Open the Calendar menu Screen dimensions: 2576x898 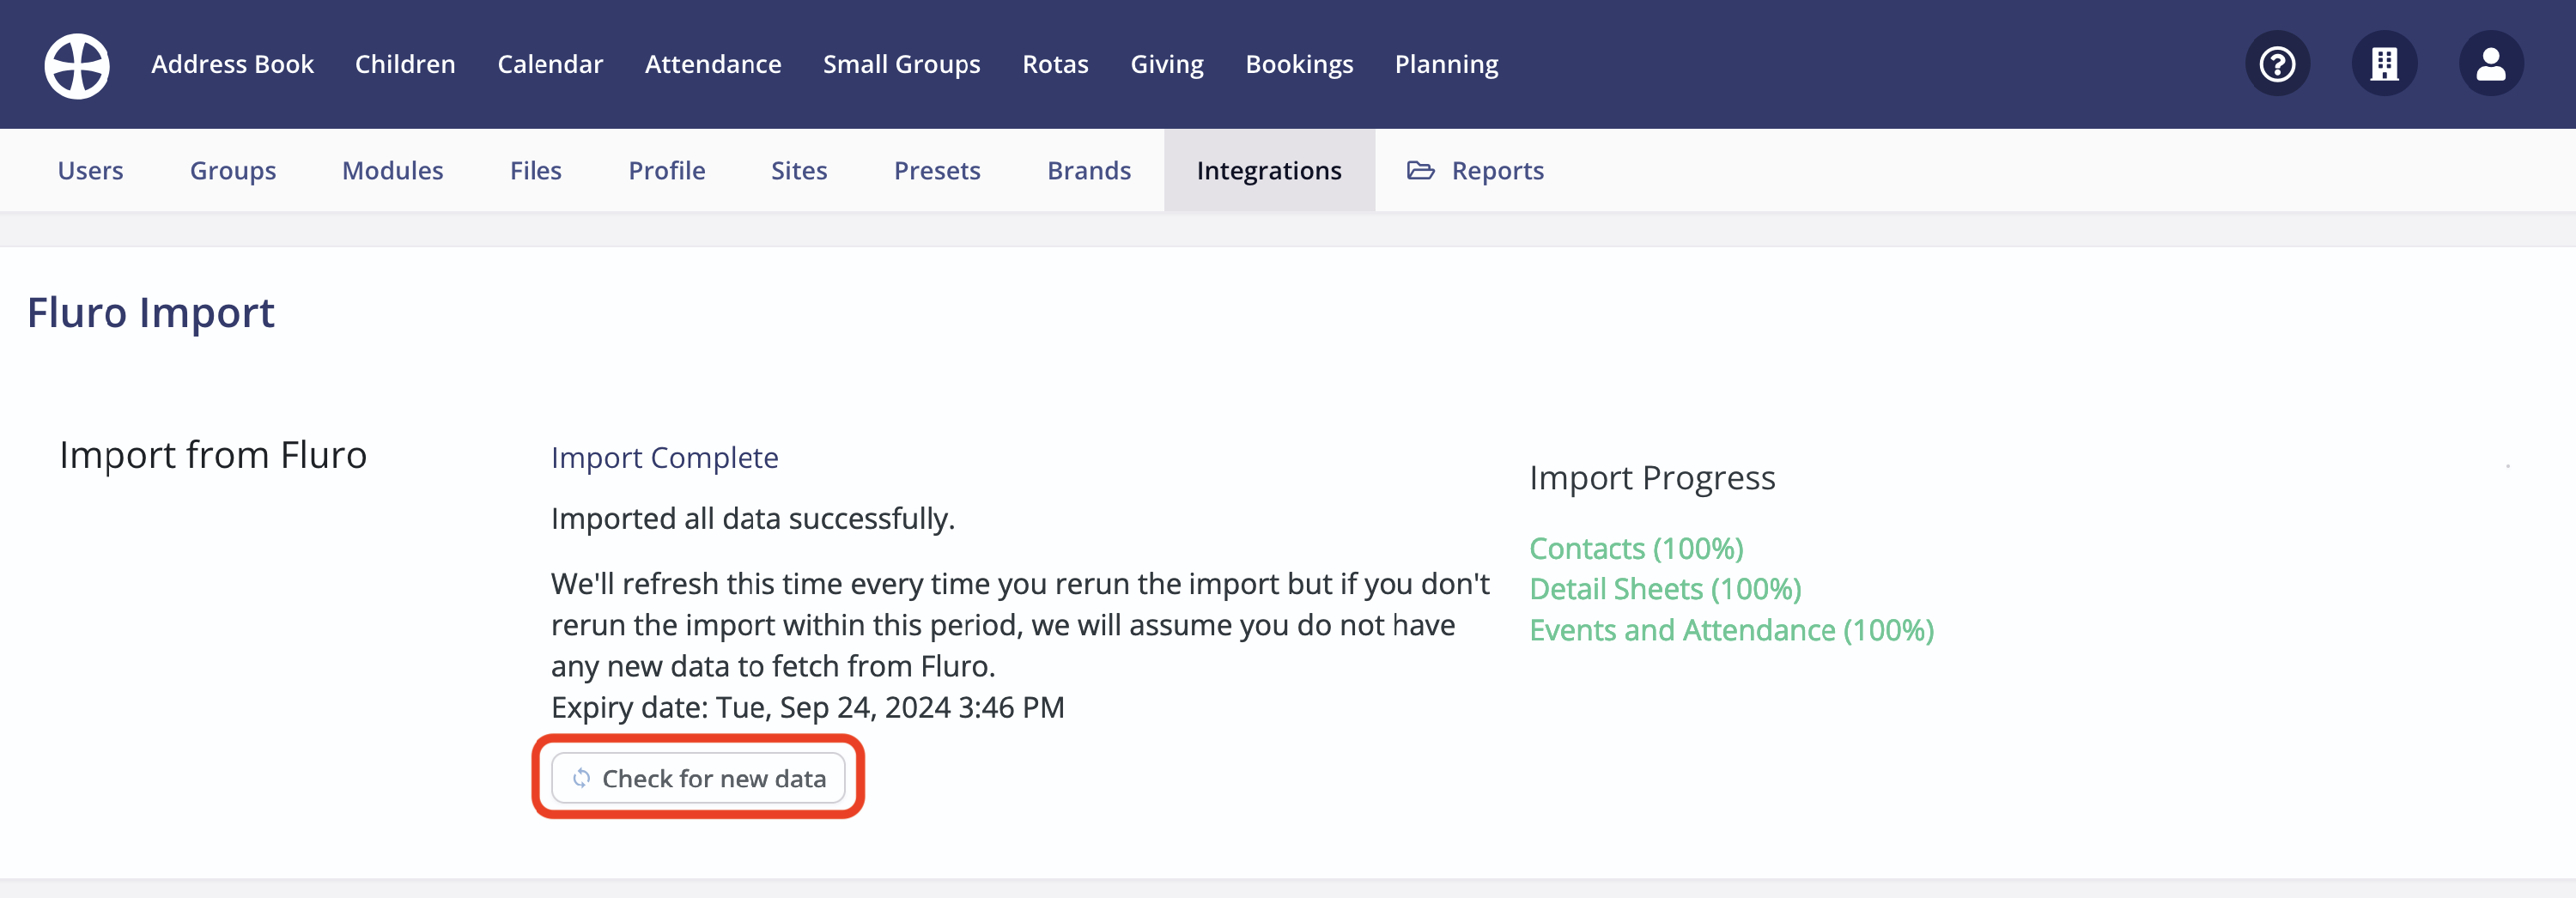pyautogui.click(x=550, y=63)
